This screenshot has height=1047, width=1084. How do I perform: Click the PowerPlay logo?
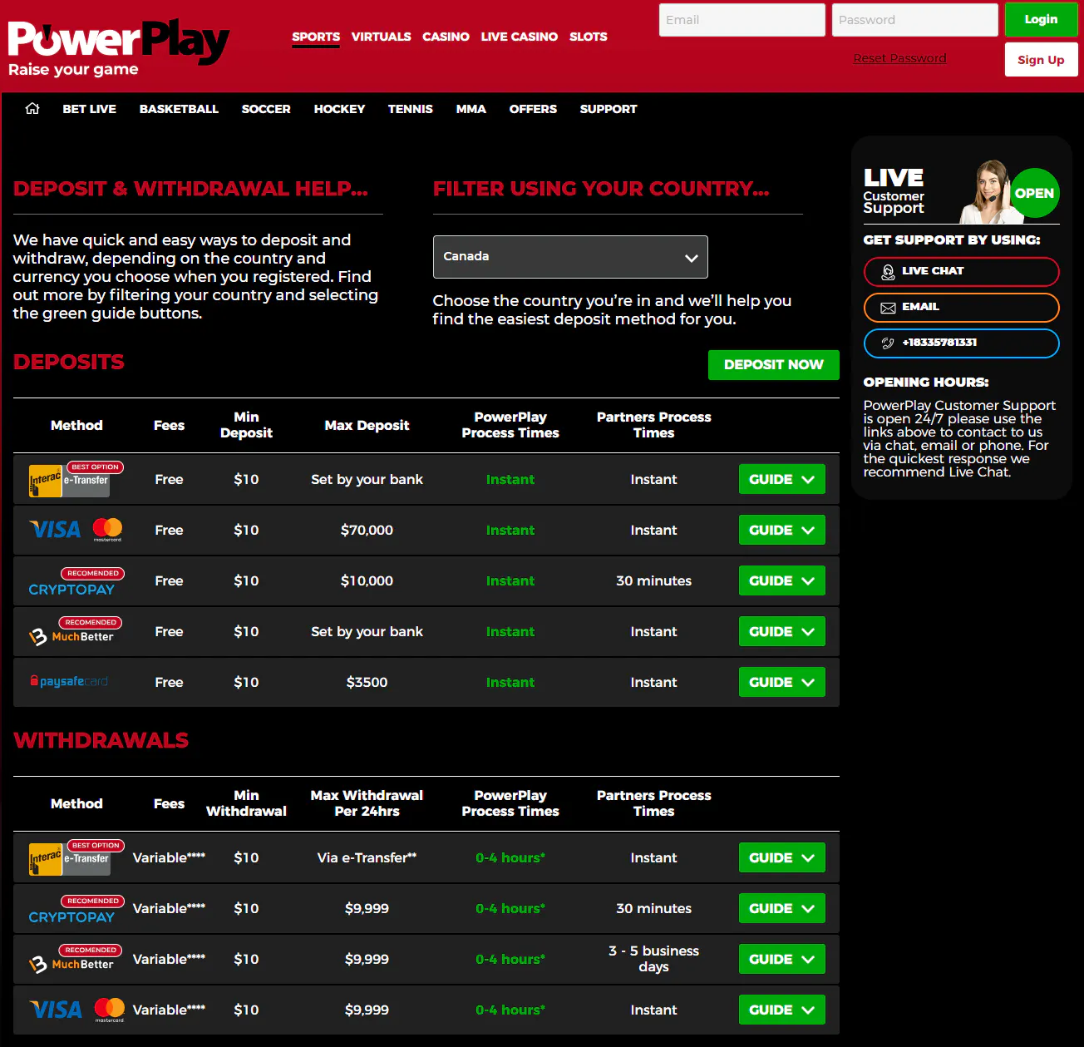pos(118,48)
